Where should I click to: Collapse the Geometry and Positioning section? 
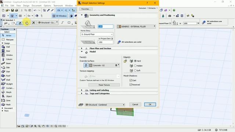tap(82, 15)
